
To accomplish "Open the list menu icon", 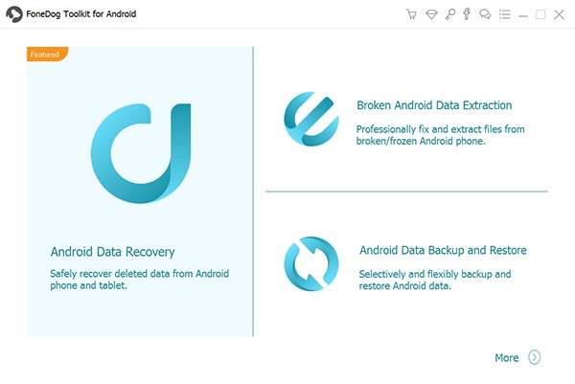I will [x=505, y=14].
